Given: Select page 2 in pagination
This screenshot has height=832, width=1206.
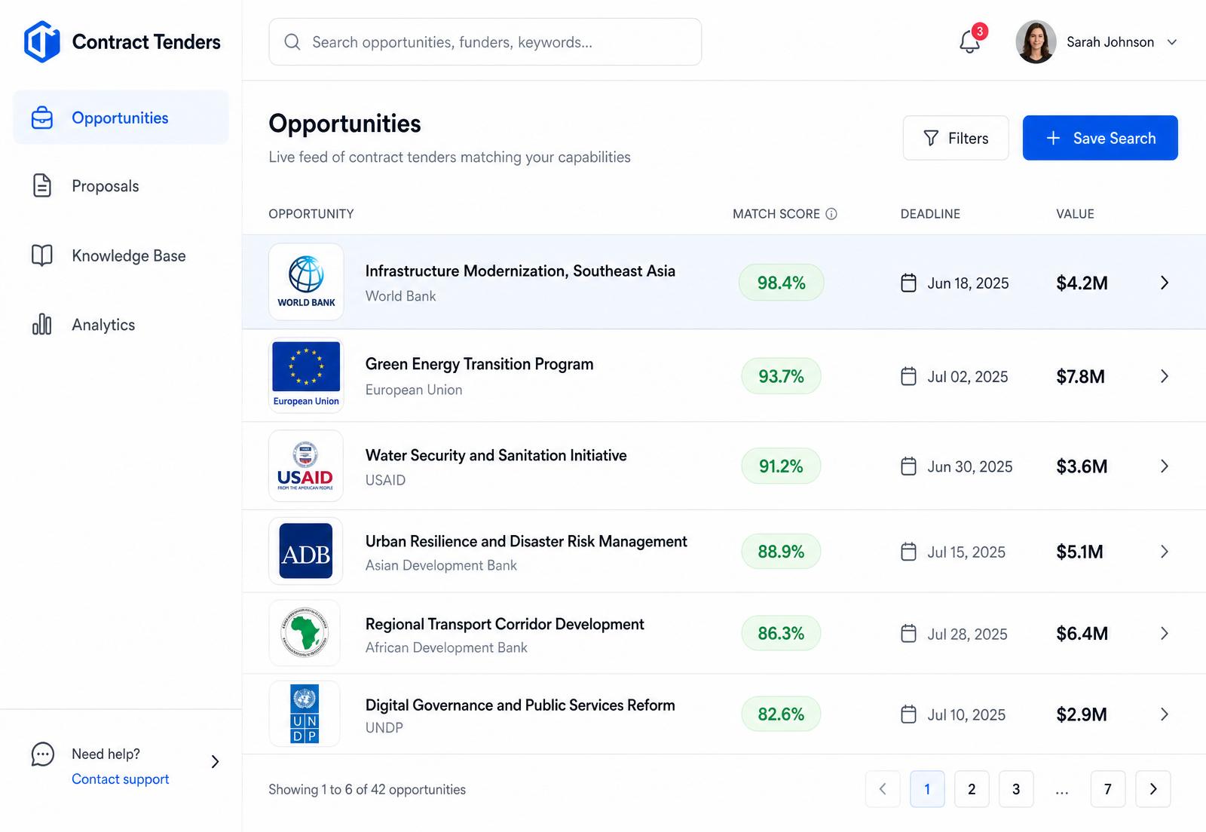Looking at the screenshot, I should [x=972, y=789].
